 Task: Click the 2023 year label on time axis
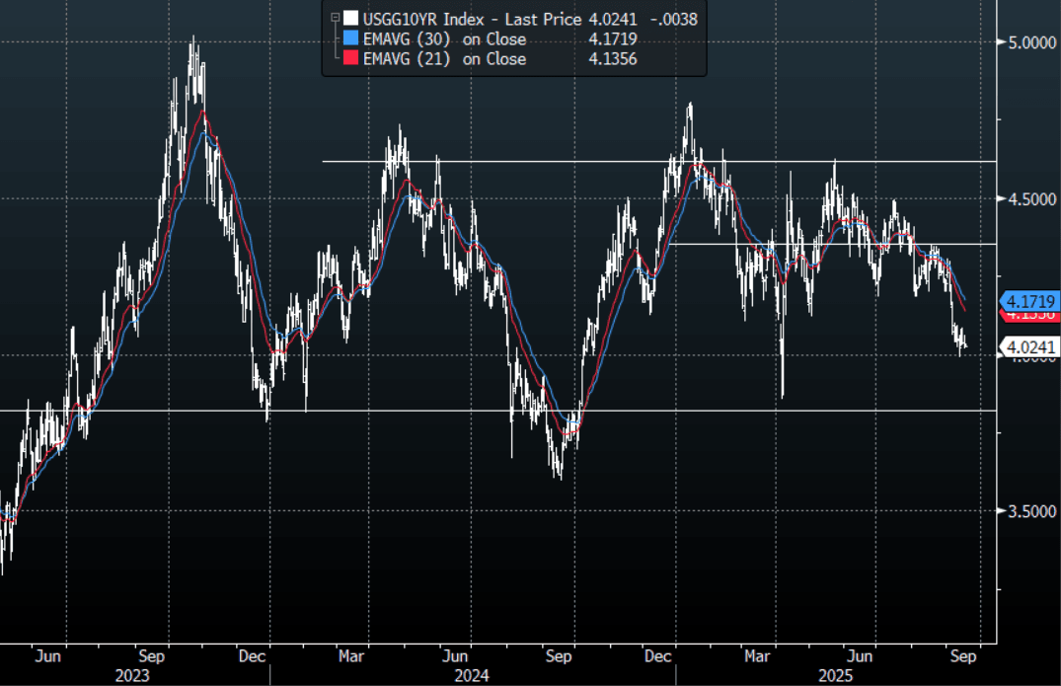point(132,676)
